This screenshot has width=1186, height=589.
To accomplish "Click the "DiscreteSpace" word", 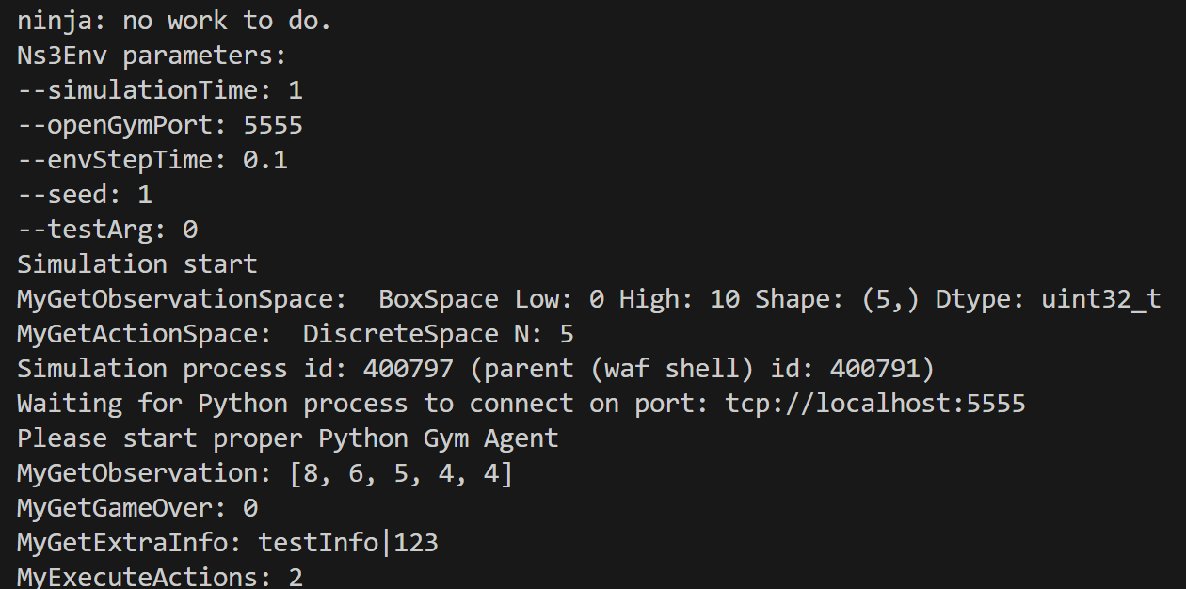I will [x=400, y=334].
